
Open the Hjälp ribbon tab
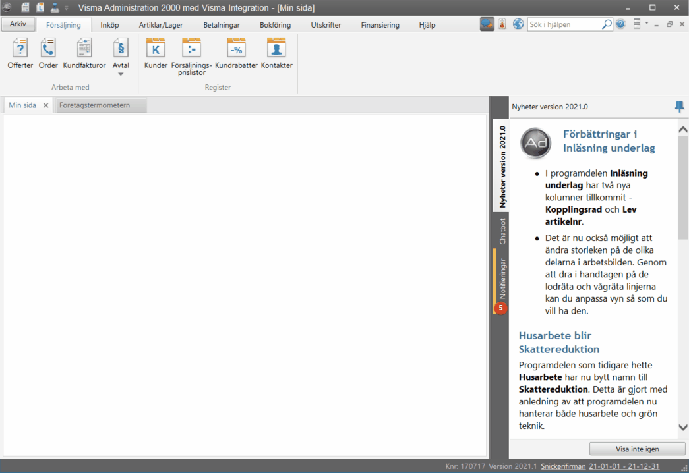[427, 25]
